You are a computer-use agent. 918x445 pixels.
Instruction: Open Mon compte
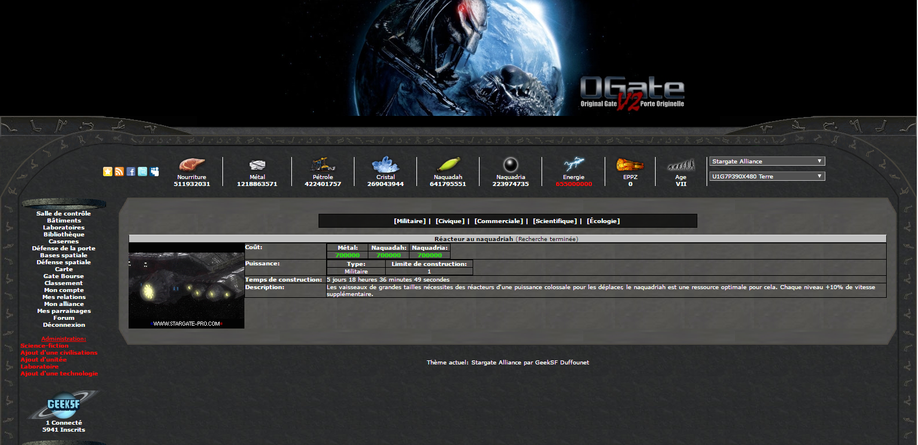pos(64,290)
